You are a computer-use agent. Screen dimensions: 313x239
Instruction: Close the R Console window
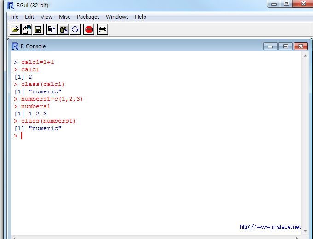click(301, 46)
